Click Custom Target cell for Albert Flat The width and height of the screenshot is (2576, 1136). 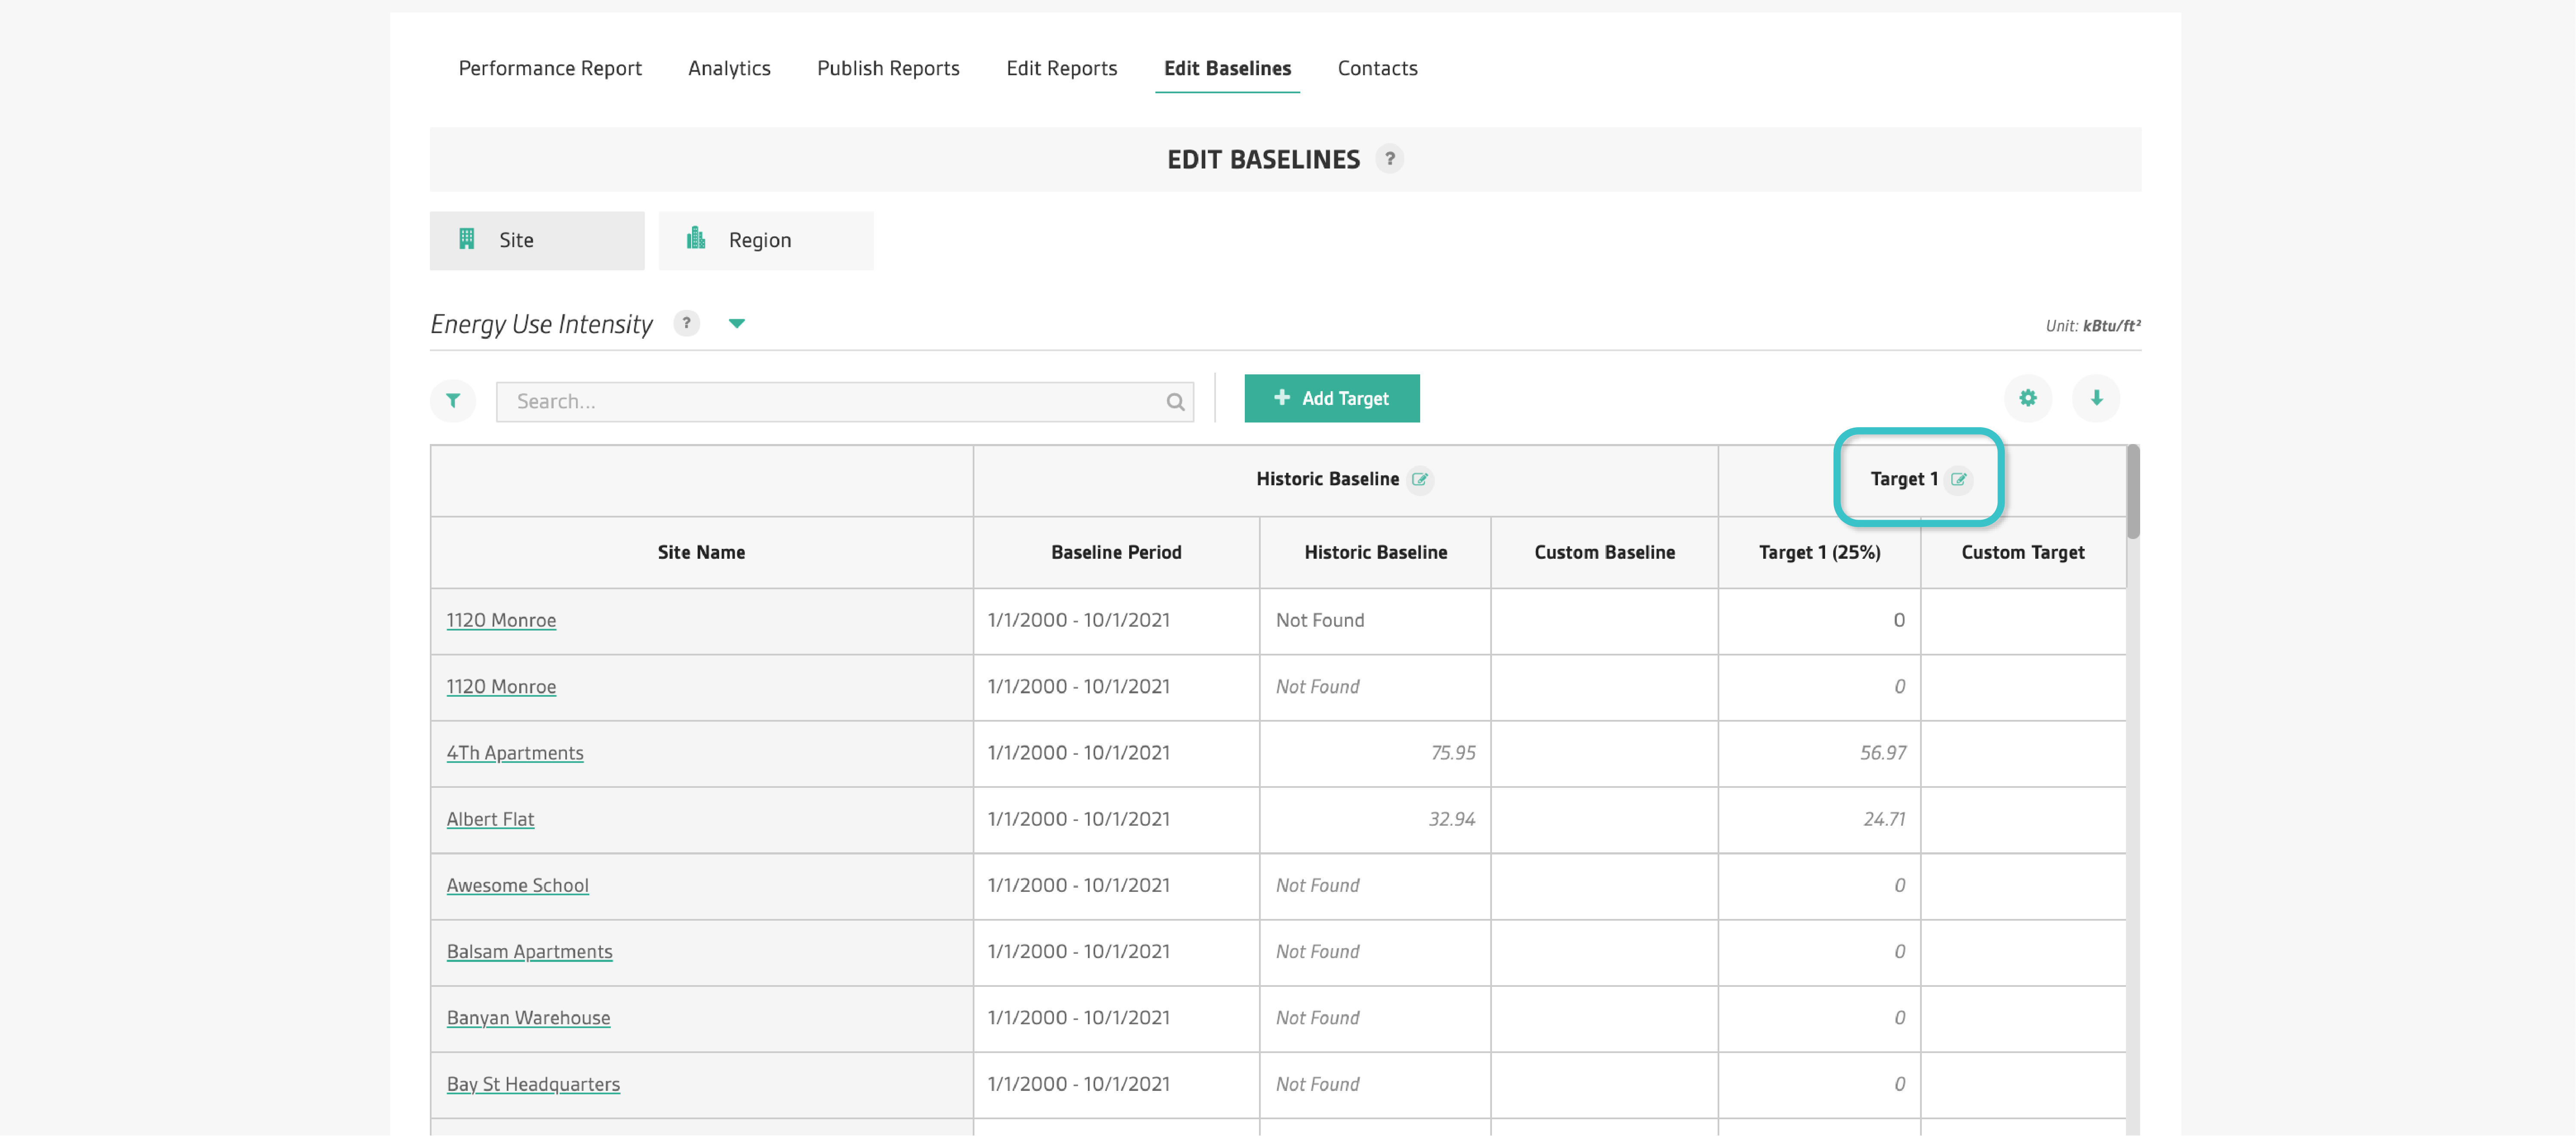coord(2022,820)
